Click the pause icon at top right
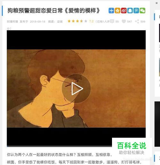The width and height of the screenshot is (160, 165). pos(156,3)
